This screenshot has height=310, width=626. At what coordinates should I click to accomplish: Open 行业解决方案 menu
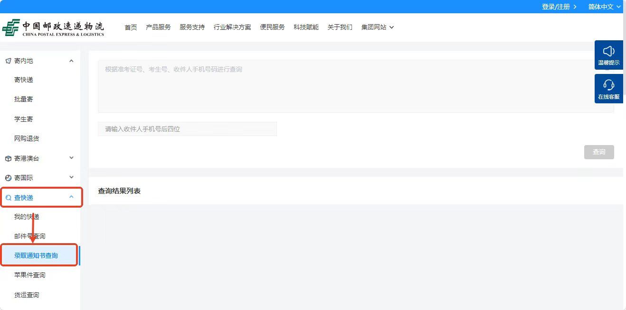232,27
